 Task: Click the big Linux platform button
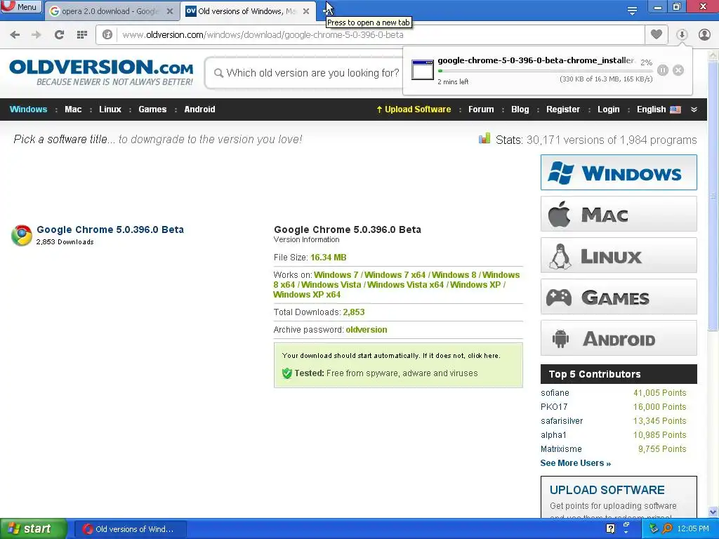click(619, 255)
